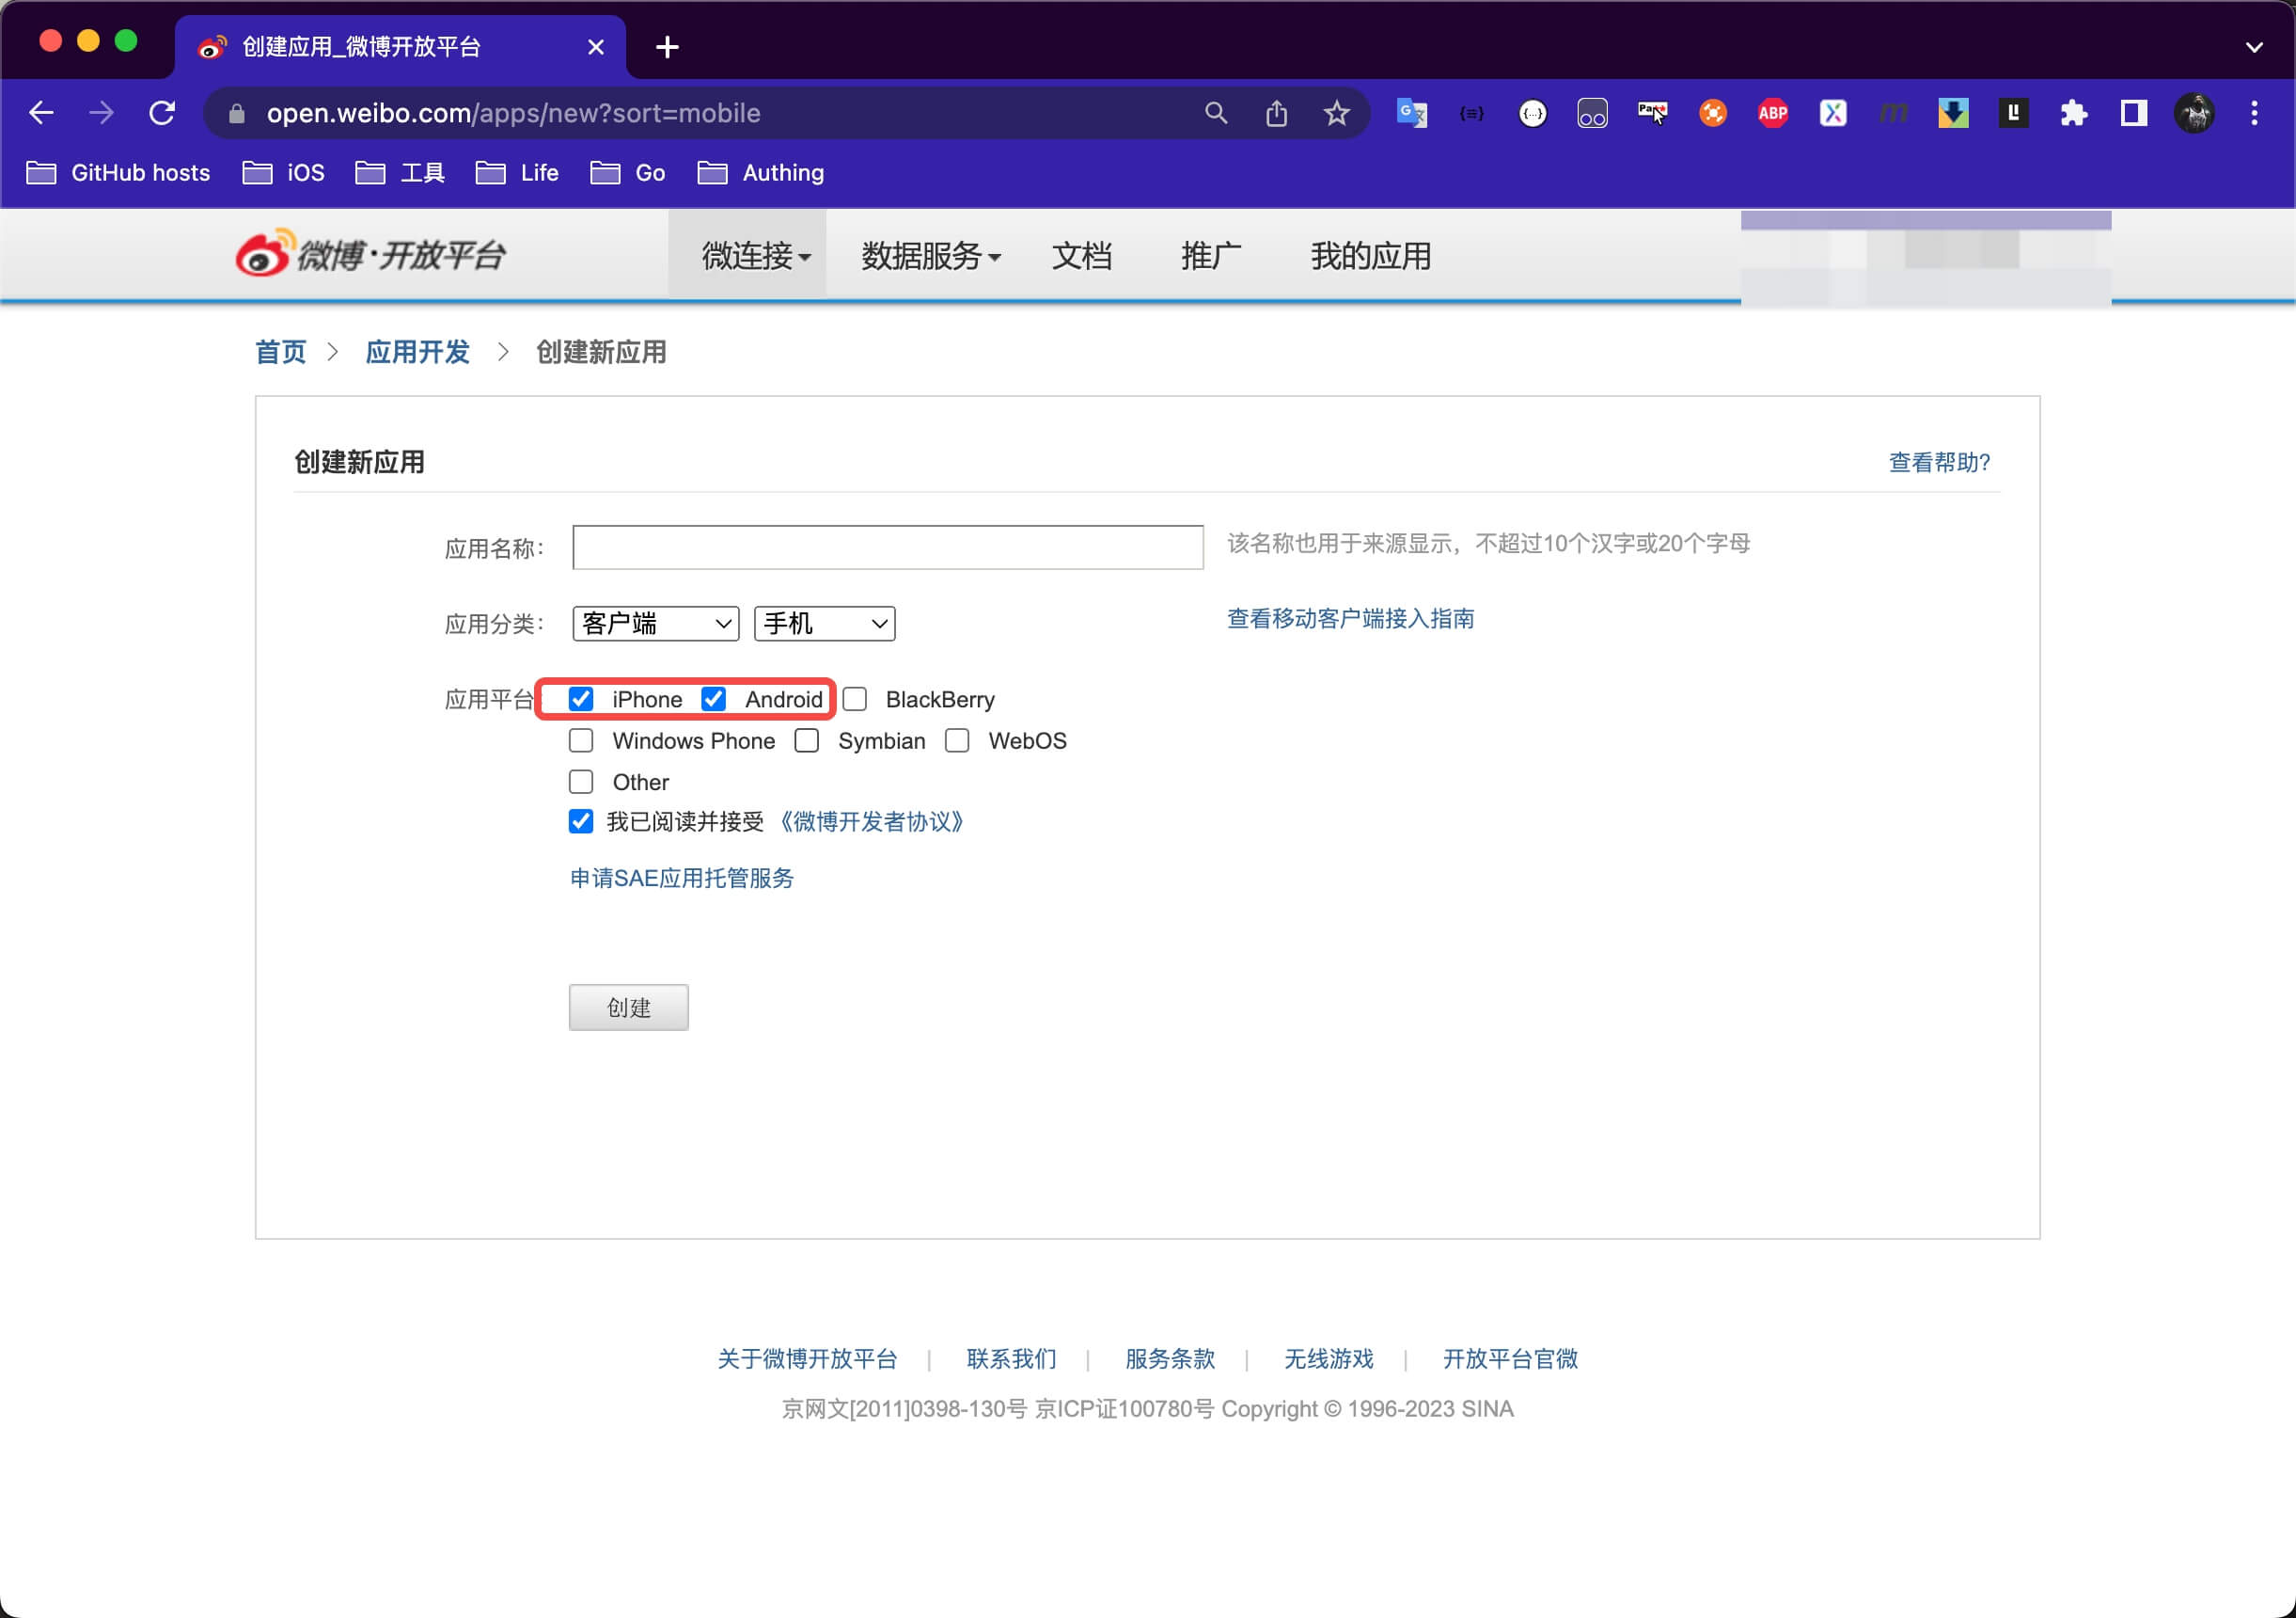The width and height of the screenshot is (2296, 1618).
Task: Open the 客户端 app category dropdown
Action: [x=655, y=624]
